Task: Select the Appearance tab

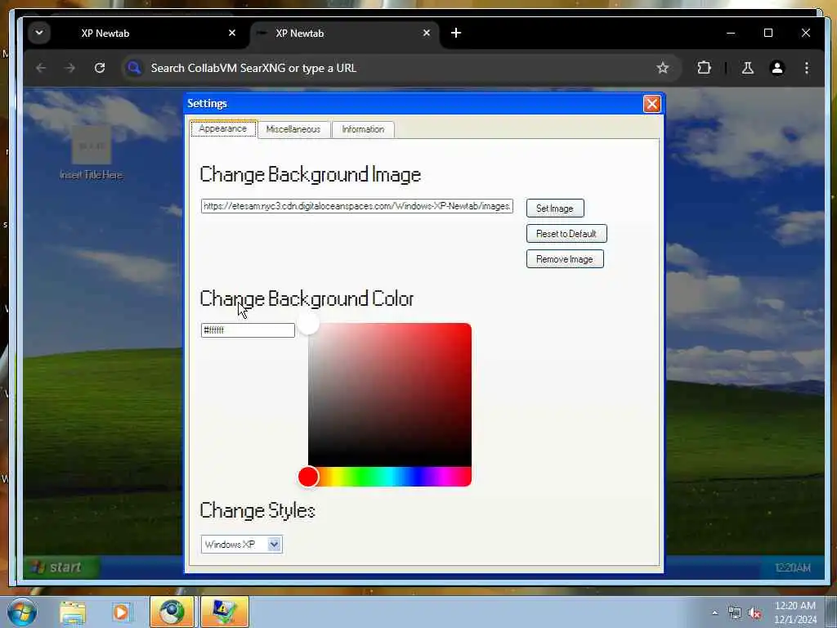Action: (x=223, y=128)
